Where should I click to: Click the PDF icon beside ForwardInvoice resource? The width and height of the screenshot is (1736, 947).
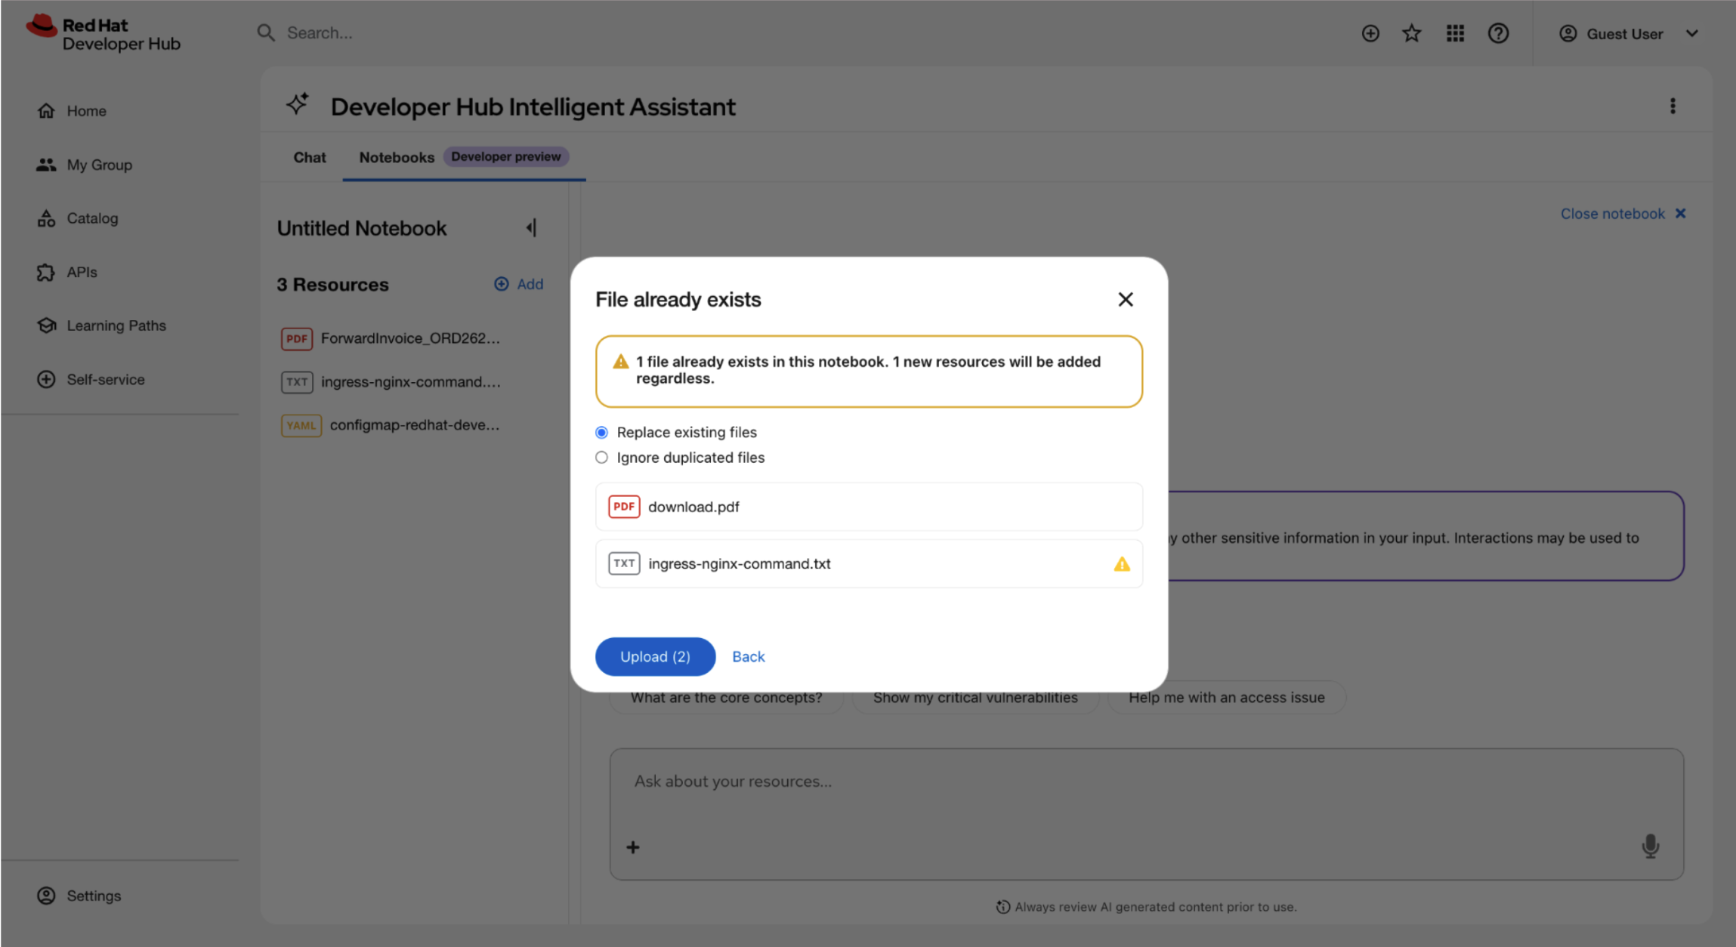click(297, 338)
